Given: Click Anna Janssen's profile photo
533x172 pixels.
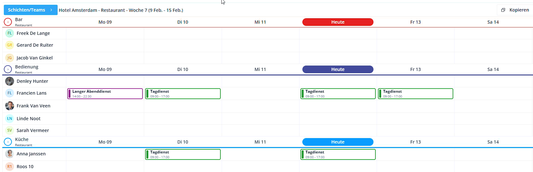Looking at the screenshot, I should pos(10,154).
